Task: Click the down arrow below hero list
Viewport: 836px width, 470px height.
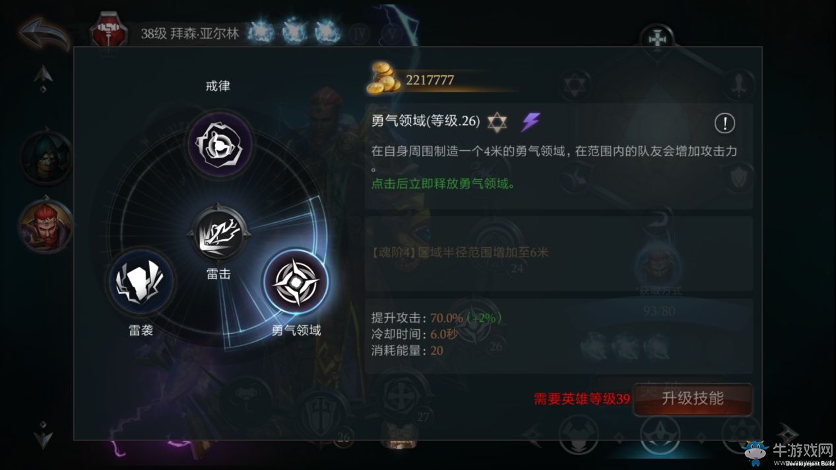Action: [x=43, y=435]
